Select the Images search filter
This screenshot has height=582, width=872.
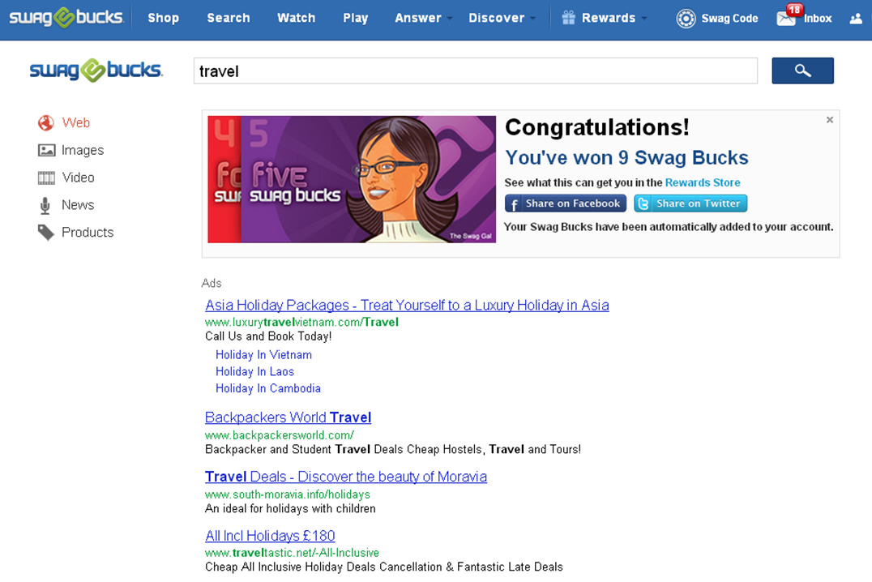[x=83, y=150]
